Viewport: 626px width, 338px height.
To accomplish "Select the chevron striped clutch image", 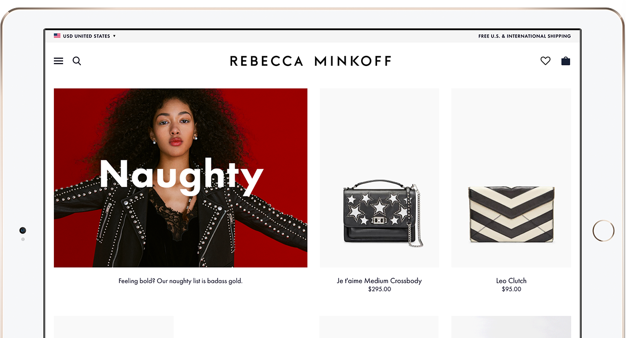I will [x=511, y=178].
